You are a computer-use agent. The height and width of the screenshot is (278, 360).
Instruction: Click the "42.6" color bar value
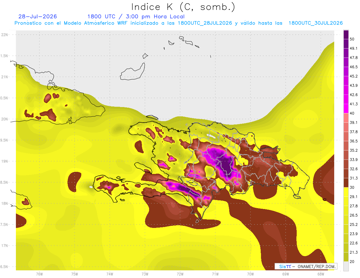tap(353, 95)
